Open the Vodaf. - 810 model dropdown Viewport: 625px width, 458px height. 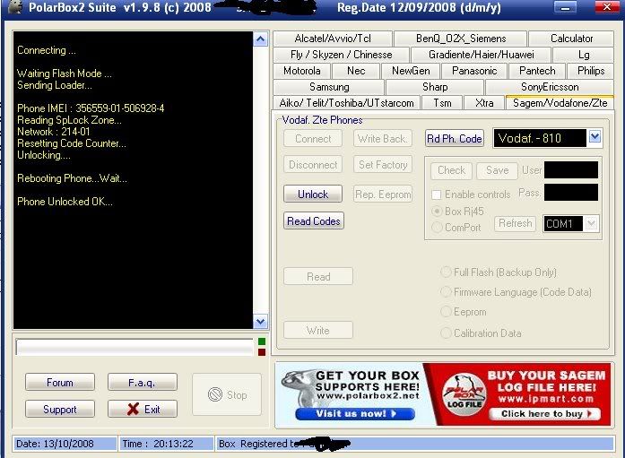click(x=595, y=137)
